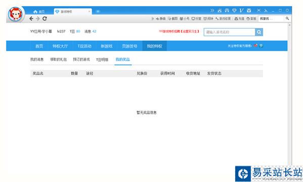This screenshot has height=182, width=303.
Task: Click the envelope mail icon in title bar
Action: pos(249,11)
